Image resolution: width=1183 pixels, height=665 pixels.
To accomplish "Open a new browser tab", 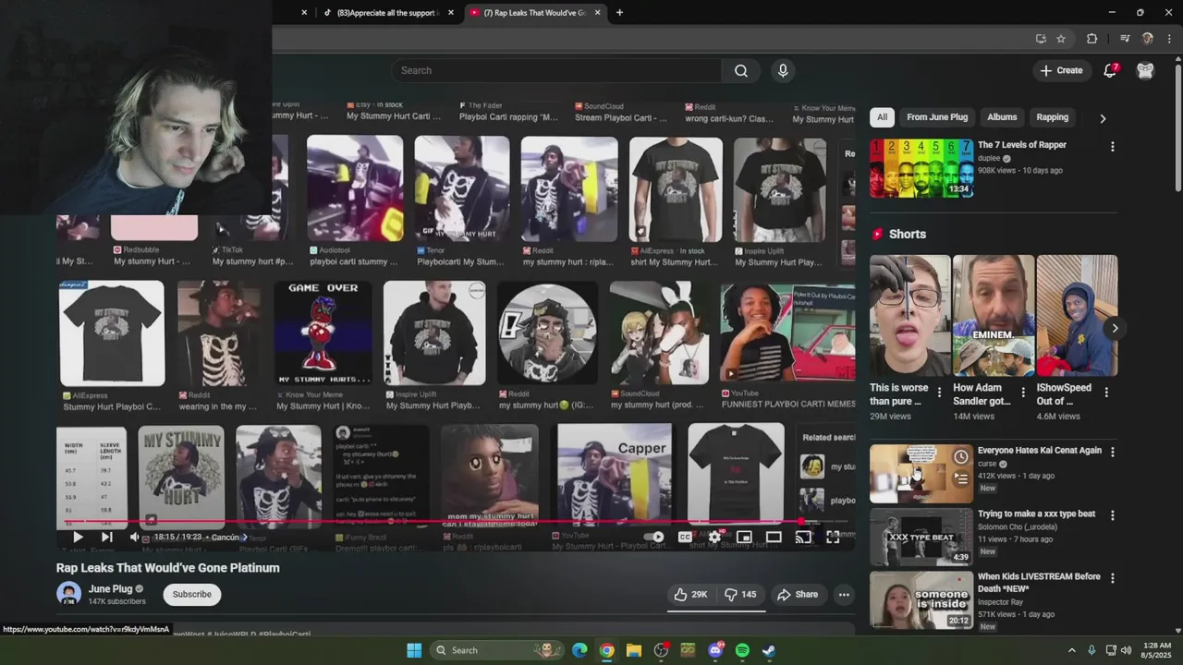I will click(x=619, y=13).
